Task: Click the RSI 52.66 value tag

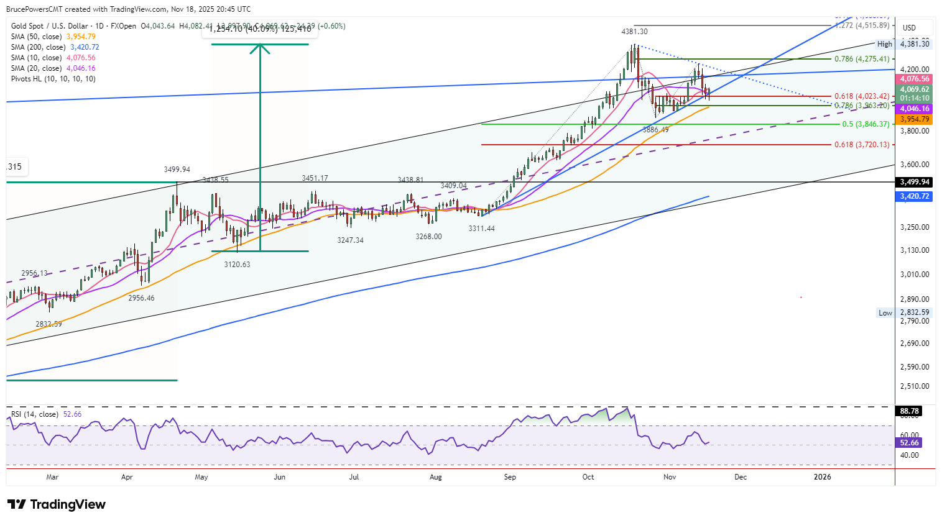Action: point(909,443)
